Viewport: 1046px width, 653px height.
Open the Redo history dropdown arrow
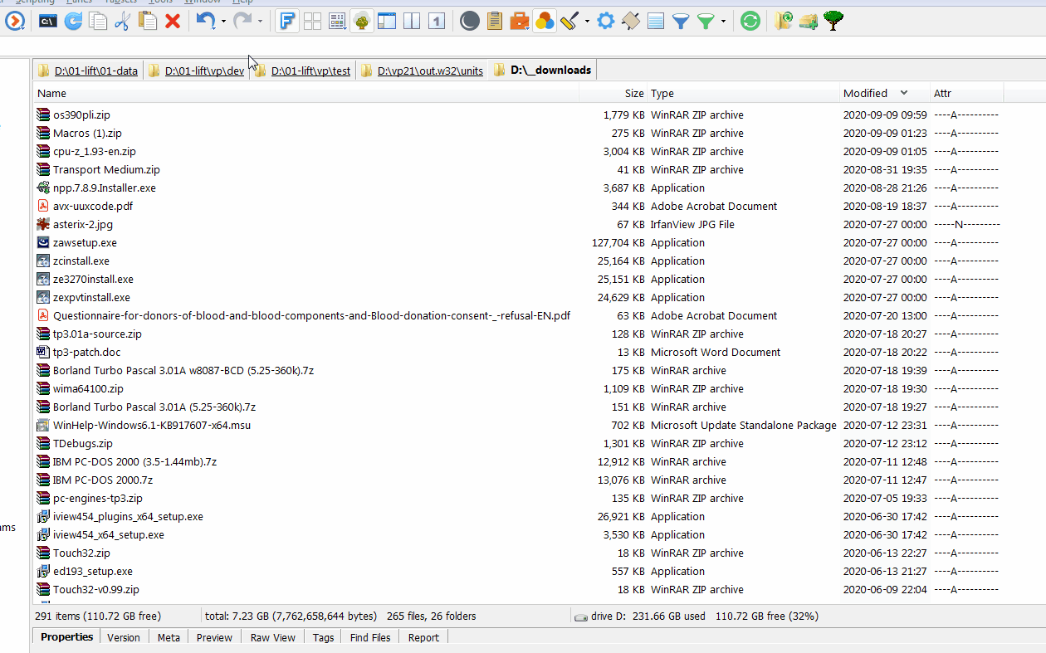(x=260, y=21)
